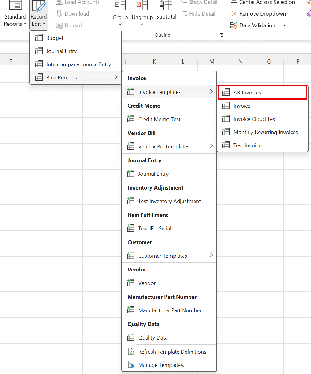Open Vendor Bill Templates submenu
The width and height of the screenshot is (311, 374).
tap(169, 146)
